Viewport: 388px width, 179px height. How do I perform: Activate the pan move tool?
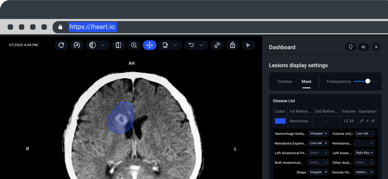click(x=150, y=45)
